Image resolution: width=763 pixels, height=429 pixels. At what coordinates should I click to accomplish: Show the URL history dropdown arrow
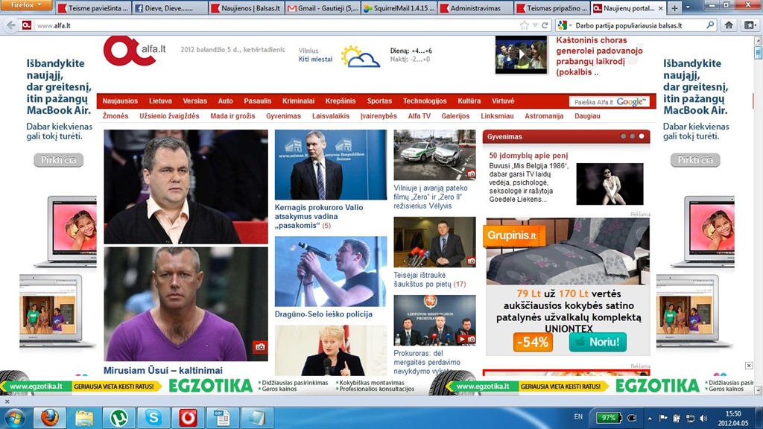pos(535,25)
